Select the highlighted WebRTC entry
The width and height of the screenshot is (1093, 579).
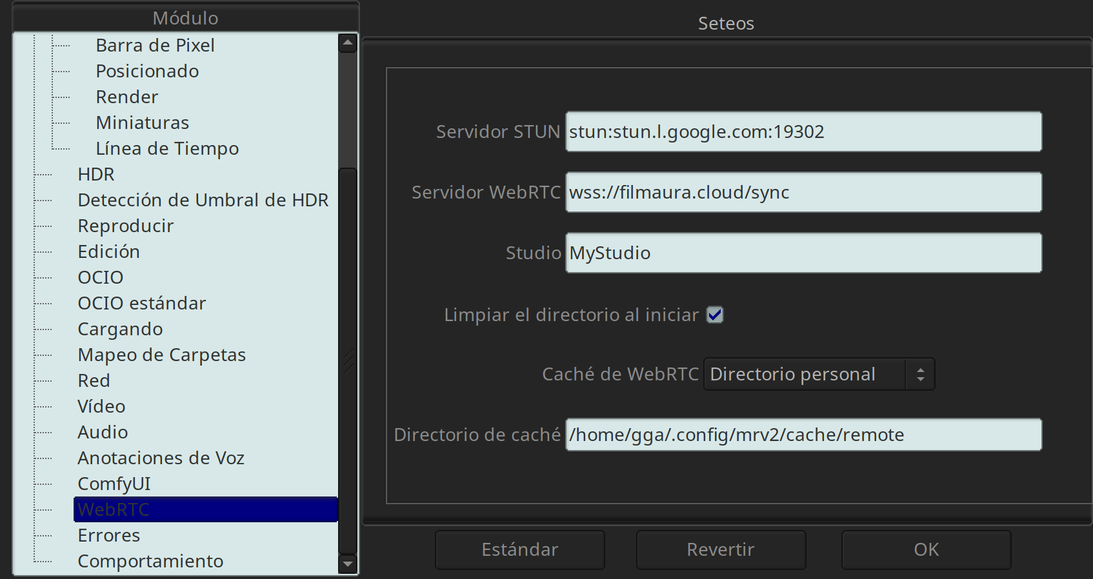(206, 509)
